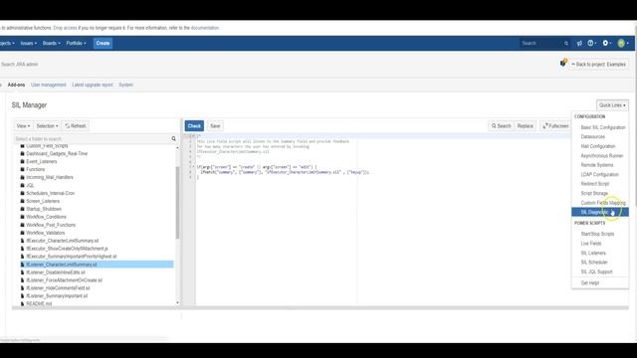Click the Fullscreen editor button
This screenshot has height=358, width=637.
(x=555, y=126)
